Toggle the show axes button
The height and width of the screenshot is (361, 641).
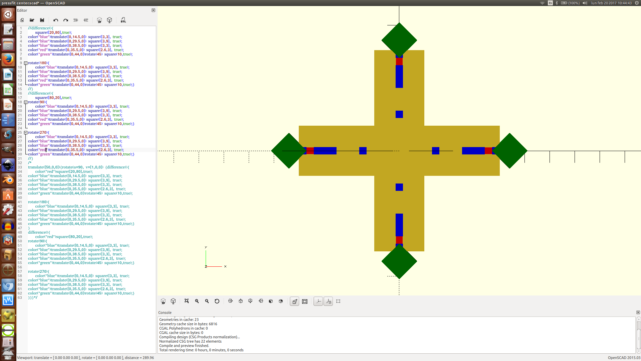pos(318,301)
